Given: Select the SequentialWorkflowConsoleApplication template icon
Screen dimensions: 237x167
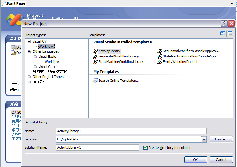Looking at the screenshot, I should tap(160, 51).
